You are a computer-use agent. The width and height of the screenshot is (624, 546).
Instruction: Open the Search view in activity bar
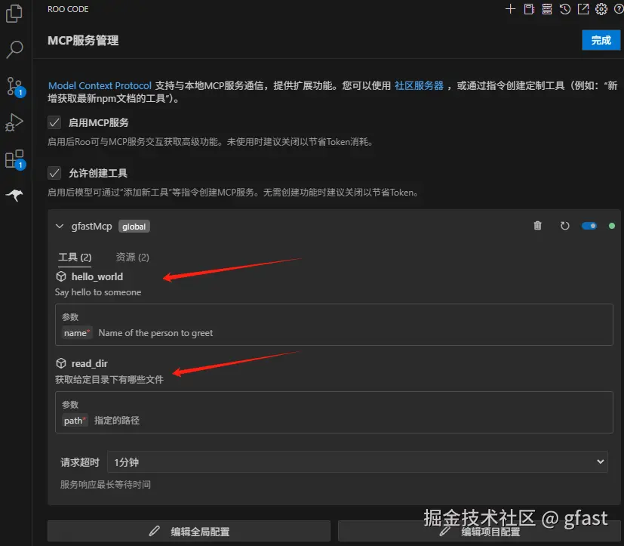click(x=15, y=50)
